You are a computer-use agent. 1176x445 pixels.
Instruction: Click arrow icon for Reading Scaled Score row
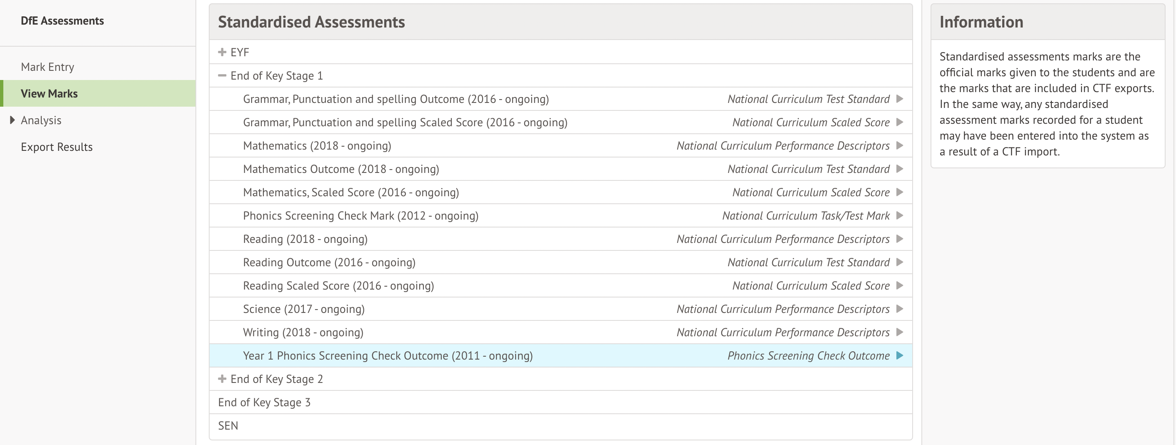pyautogui.click(x=899, y=286)
